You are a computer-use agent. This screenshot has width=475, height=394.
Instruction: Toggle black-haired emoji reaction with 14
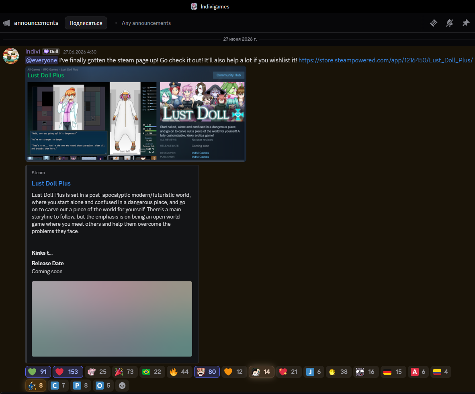(x=262, y=372)
